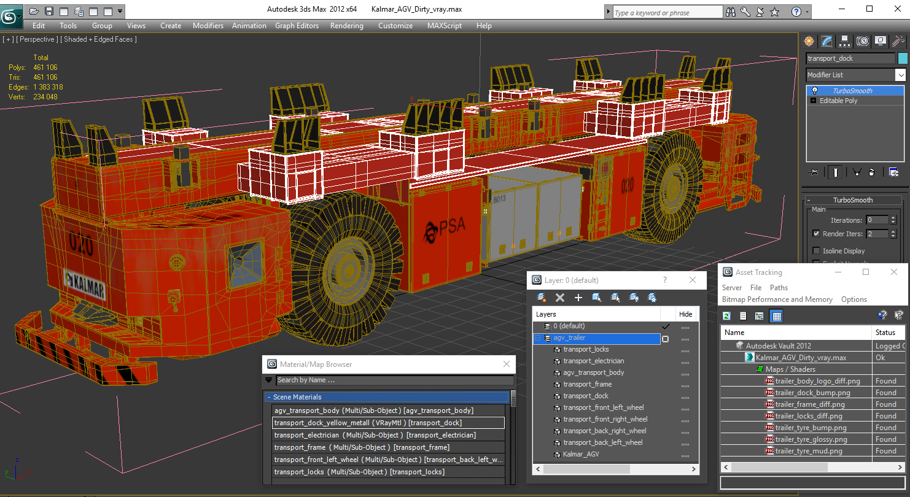The height and width of the screenshot is (497, 910).
Task: Toggle Hide column for transport_frame
Action: click(x=685, y=385)
